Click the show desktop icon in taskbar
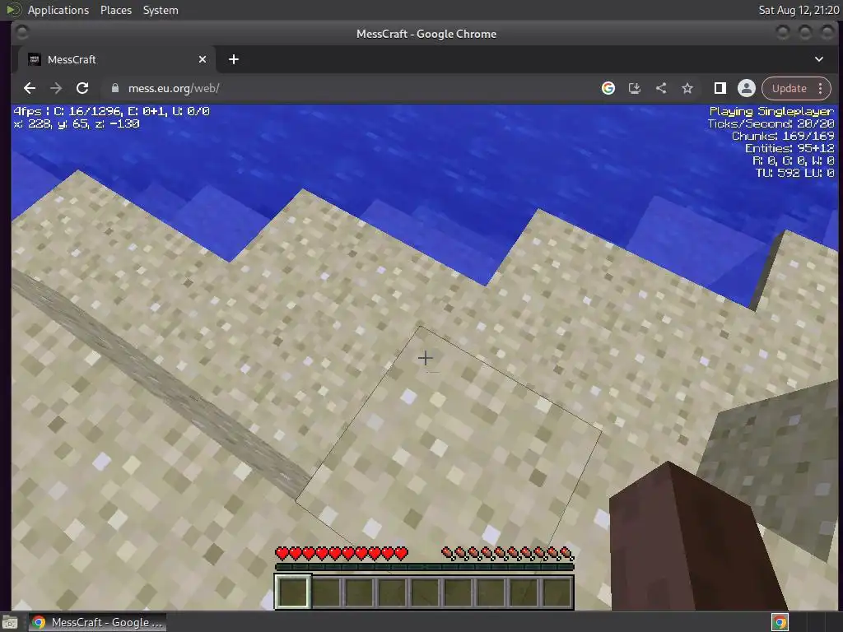The height and width of the screenshot is (632, 843). [x=10, y=622]
